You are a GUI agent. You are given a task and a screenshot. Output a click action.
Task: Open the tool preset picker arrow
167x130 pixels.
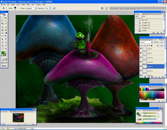tap(6, 8)
